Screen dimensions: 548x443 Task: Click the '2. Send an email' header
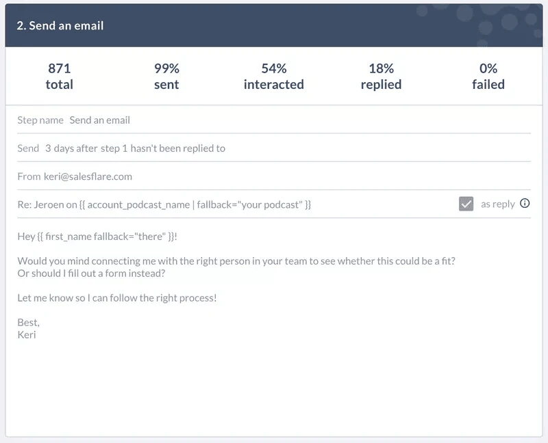60,25
